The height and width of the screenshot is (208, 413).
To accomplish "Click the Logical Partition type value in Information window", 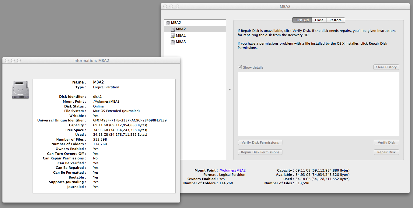I will click(x=106, y=87).
